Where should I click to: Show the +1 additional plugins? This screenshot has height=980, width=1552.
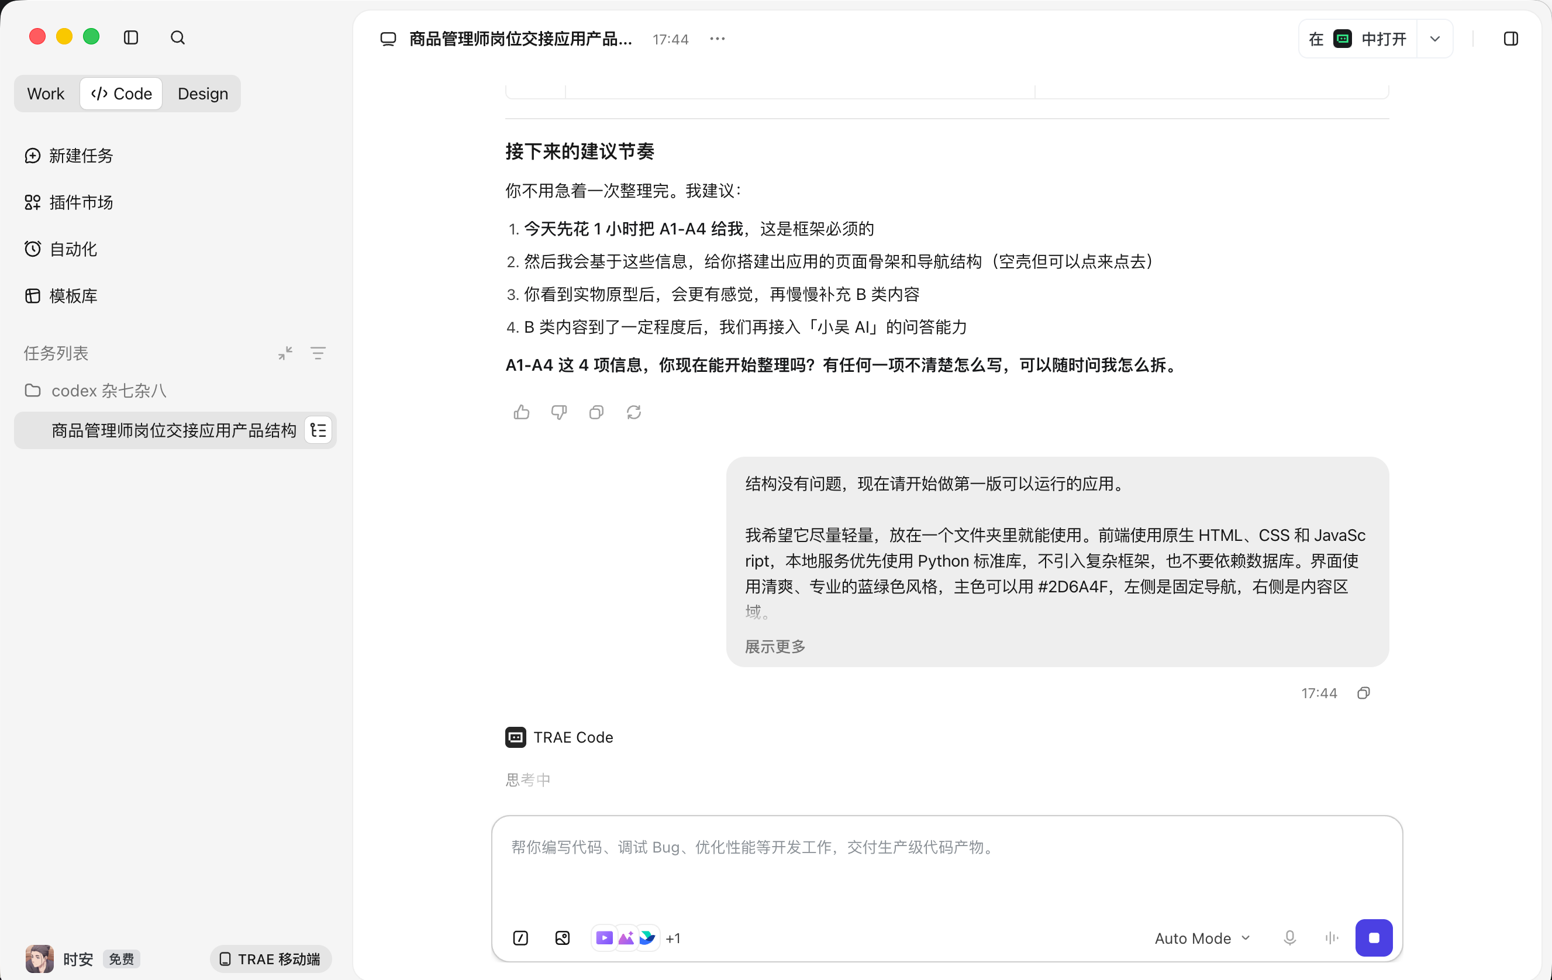[673, 938]
